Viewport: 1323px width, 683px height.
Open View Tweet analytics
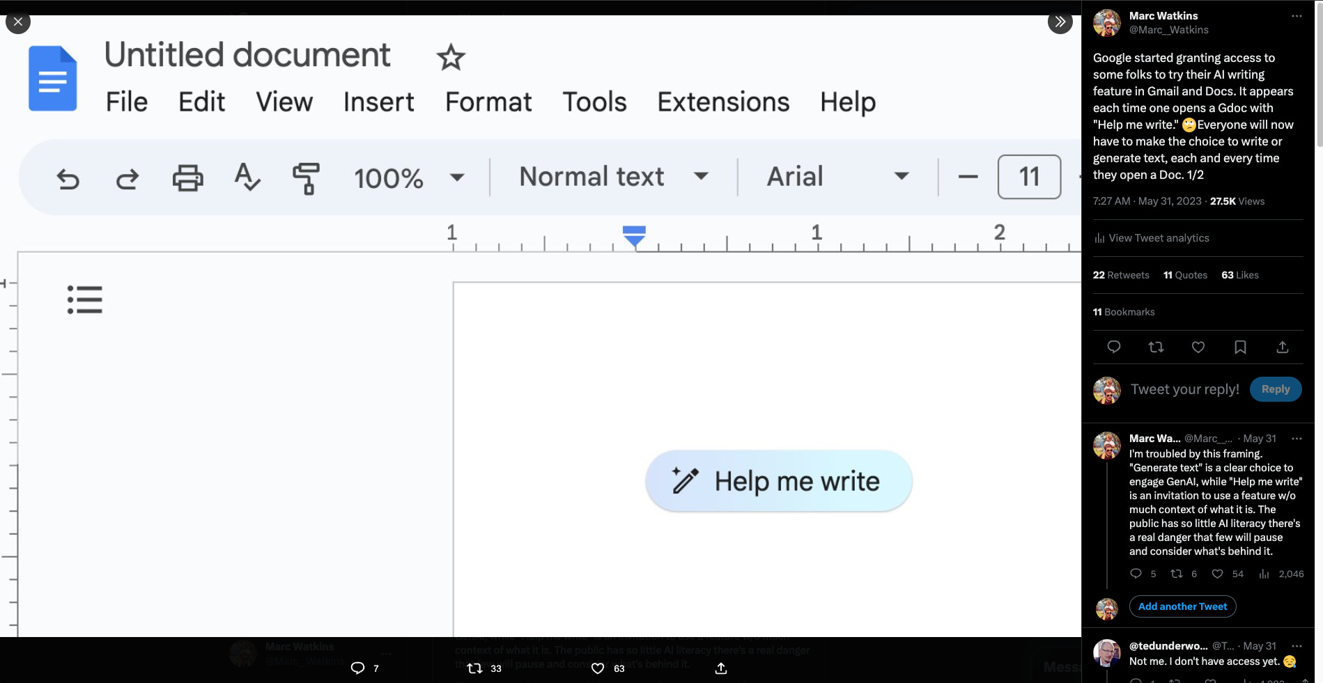point(1152,238)
